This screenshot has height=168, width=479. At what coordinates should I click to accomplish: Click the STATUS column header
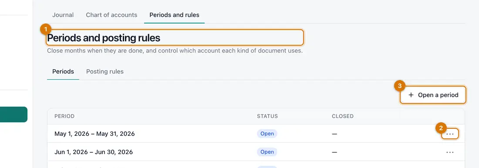[267, 116]
